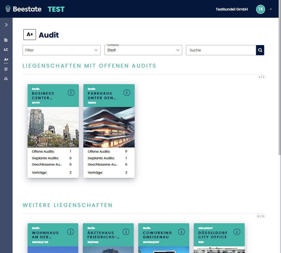Open the user account menu chevron
Screen dimensions: 281x253
[271, 9]
